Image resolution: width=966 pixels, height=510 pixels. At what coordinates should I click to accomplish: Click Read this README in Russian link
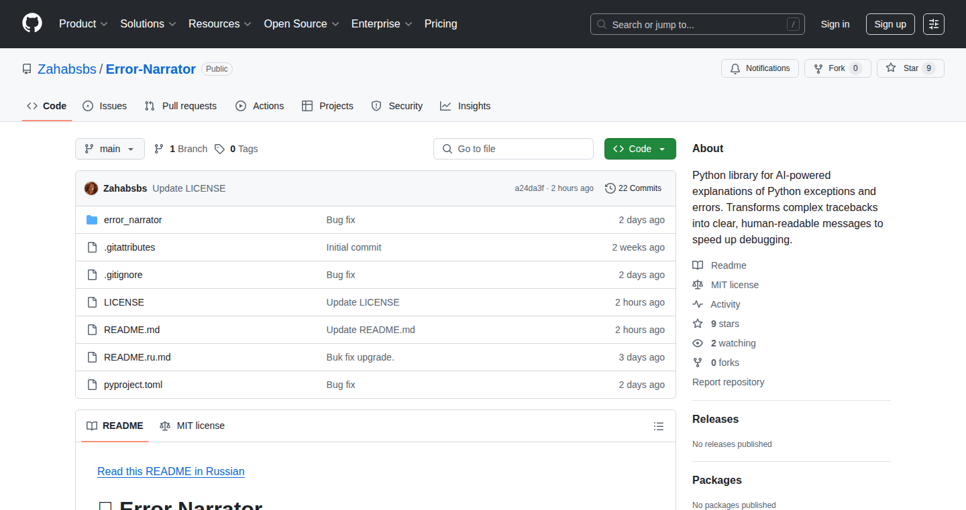coord(171,472)
